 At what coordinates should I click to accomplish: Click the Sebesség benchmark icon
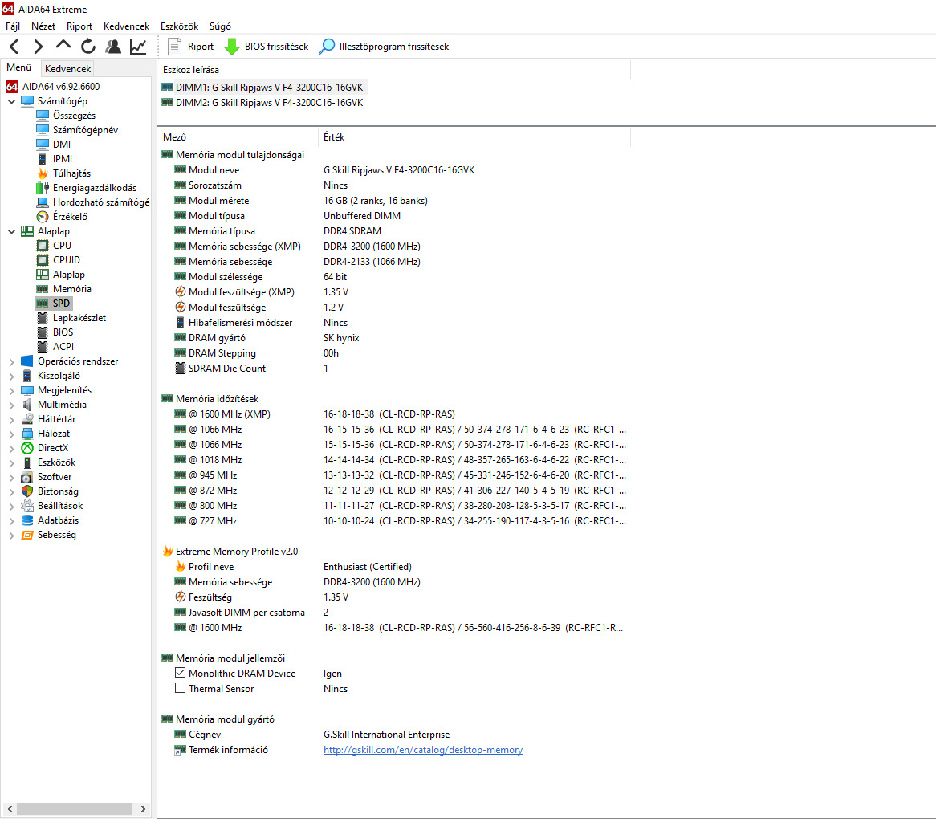pyautogui.click(x=26, y=535)
